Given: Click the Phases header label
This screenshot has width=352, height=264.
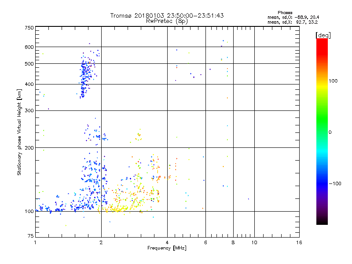Looking at the screenshot, I should [285, 13].
